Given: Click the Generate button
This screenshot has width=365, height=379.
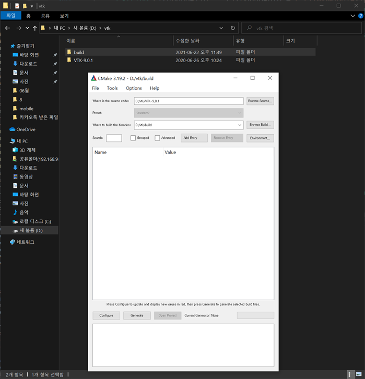Looking at the screenshot, I should pos(137,315).
